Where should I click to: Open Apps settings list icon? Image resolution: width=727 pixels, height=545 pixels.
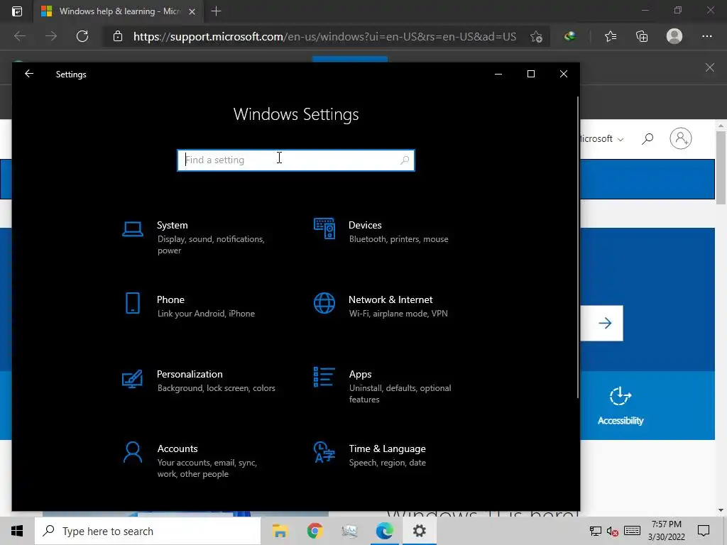tap(324, 378)
